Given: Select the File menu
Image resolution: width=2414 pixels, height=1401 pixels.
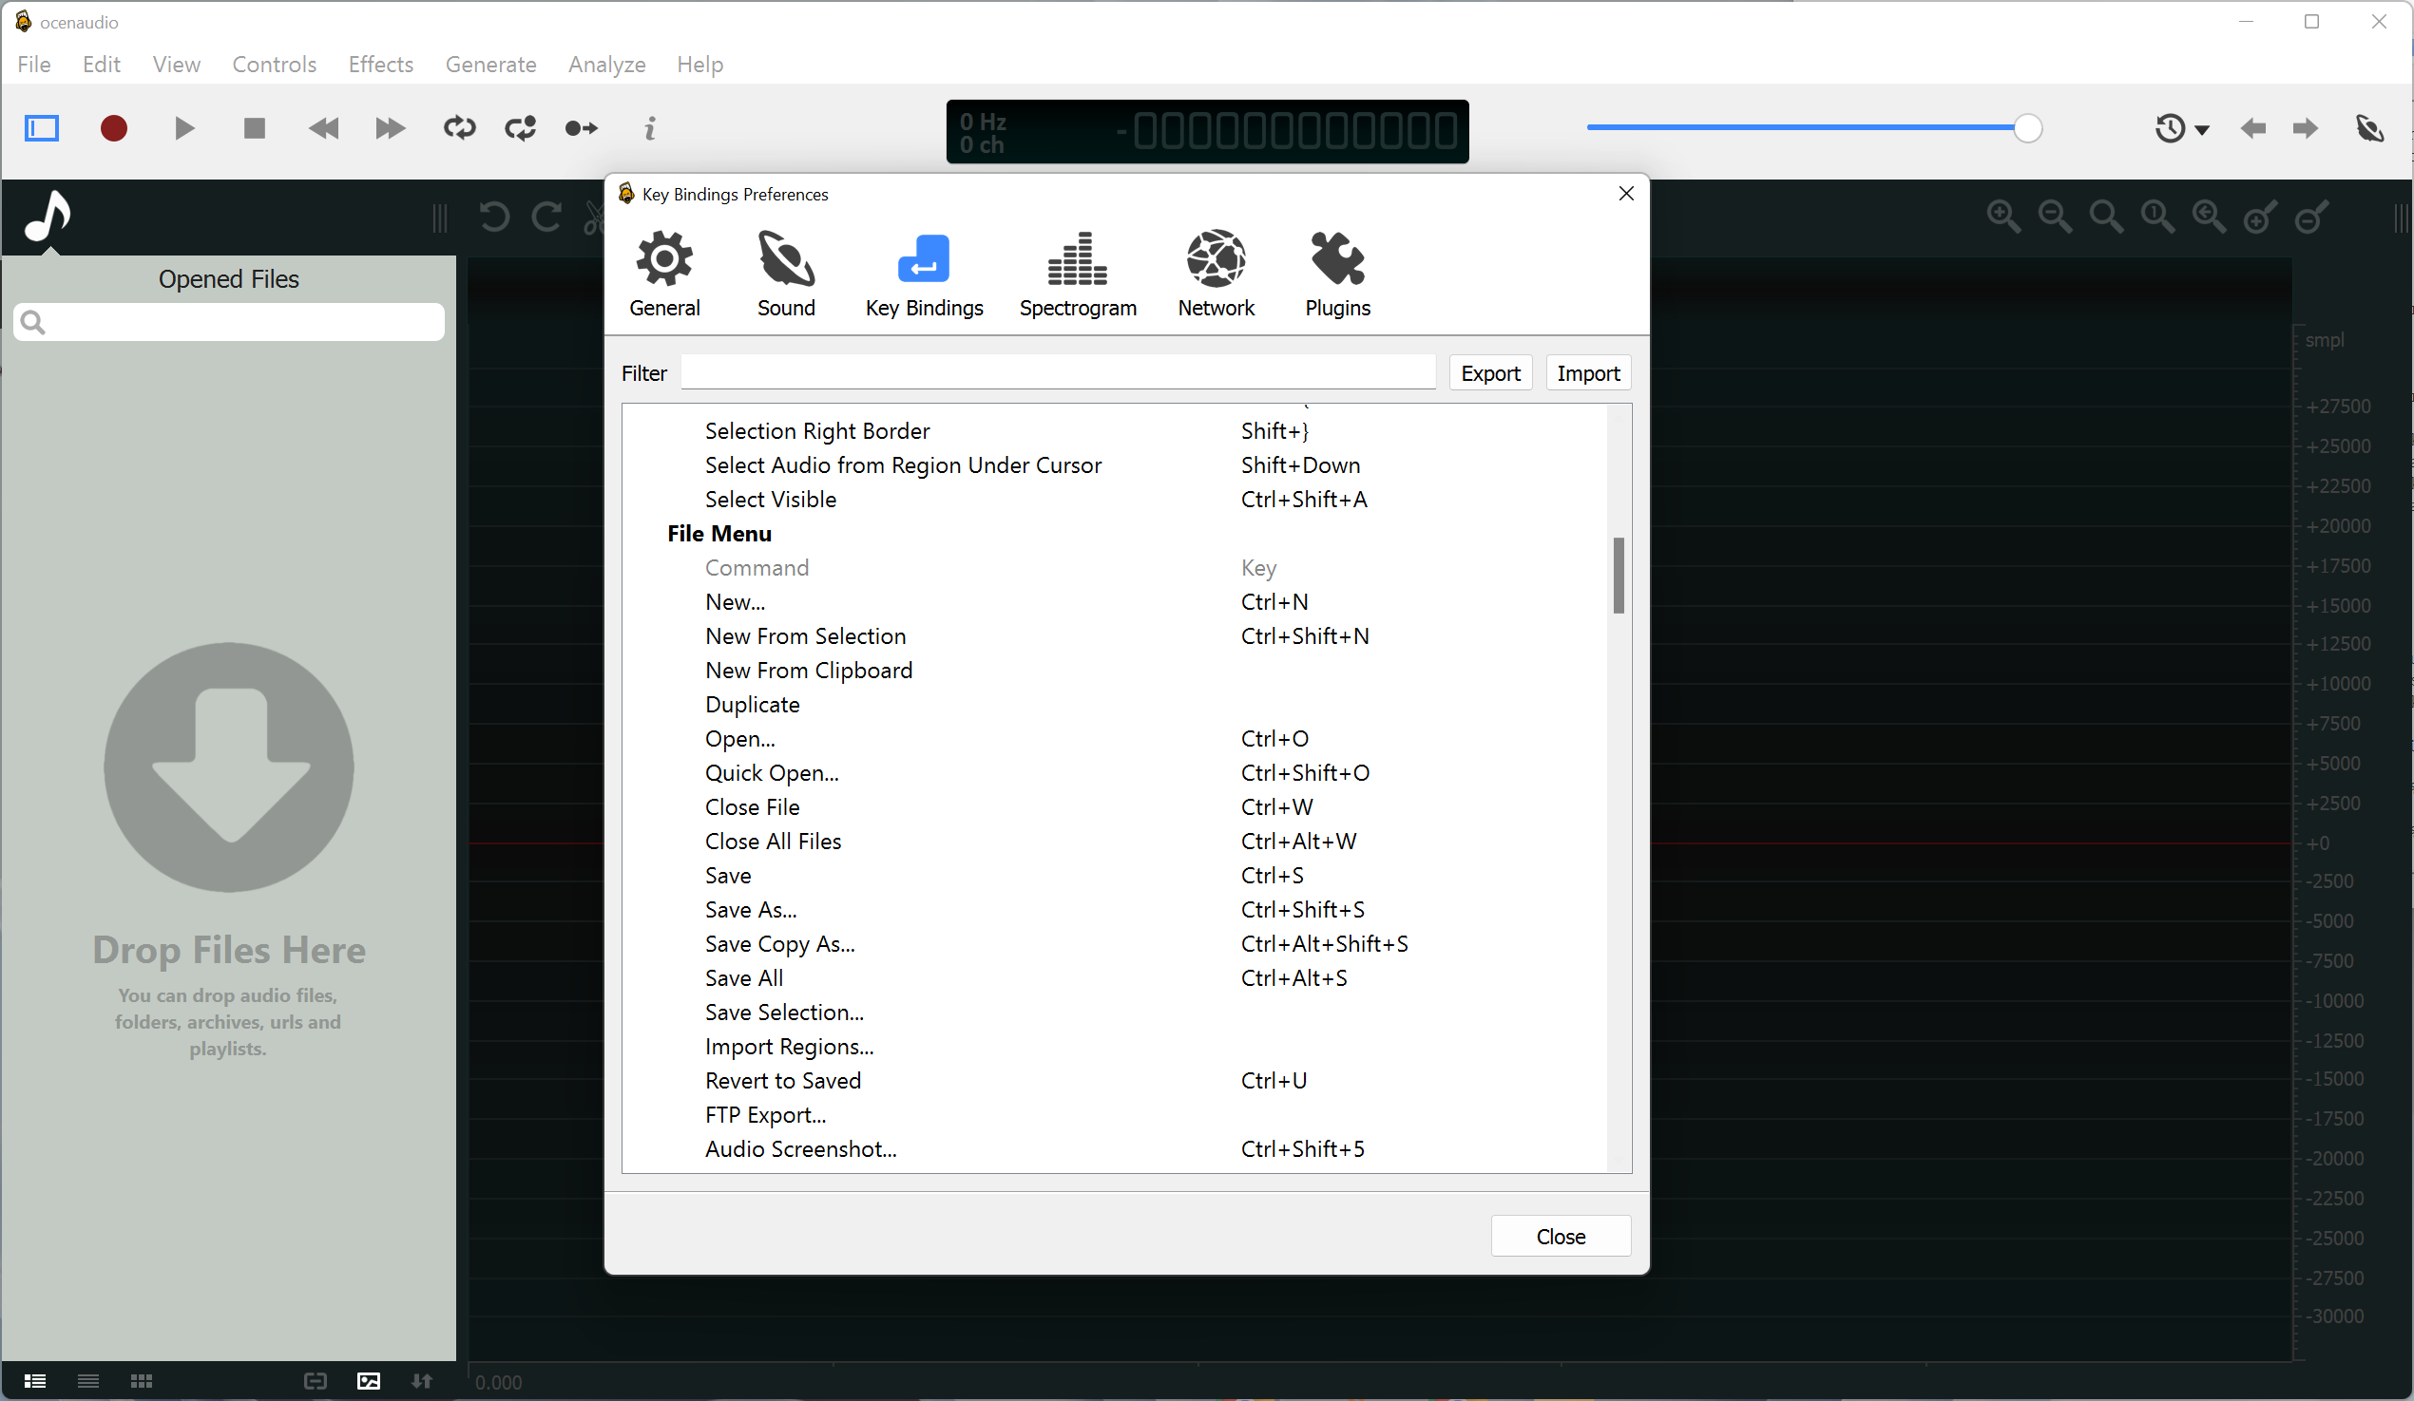Looking at the screenshot, I should [33, 62].
